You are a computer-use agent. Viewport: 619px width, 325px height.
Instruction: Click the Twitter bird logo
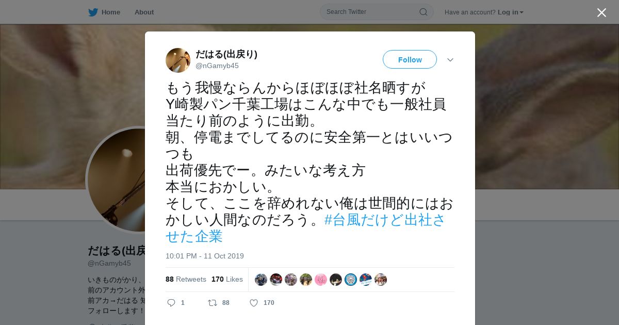[x=93, y=12]
